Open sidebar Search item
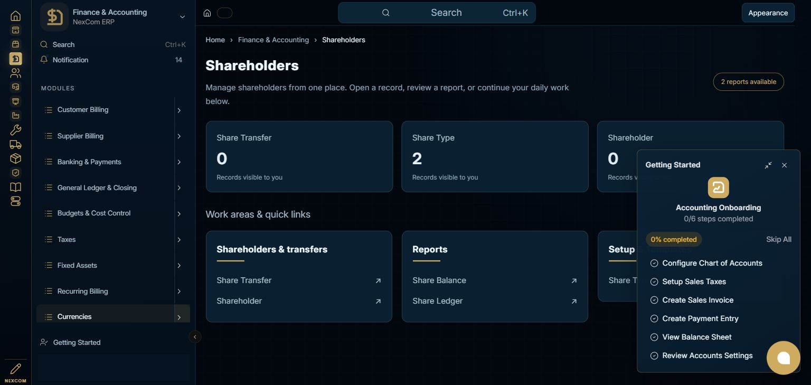 pos(113,44)
